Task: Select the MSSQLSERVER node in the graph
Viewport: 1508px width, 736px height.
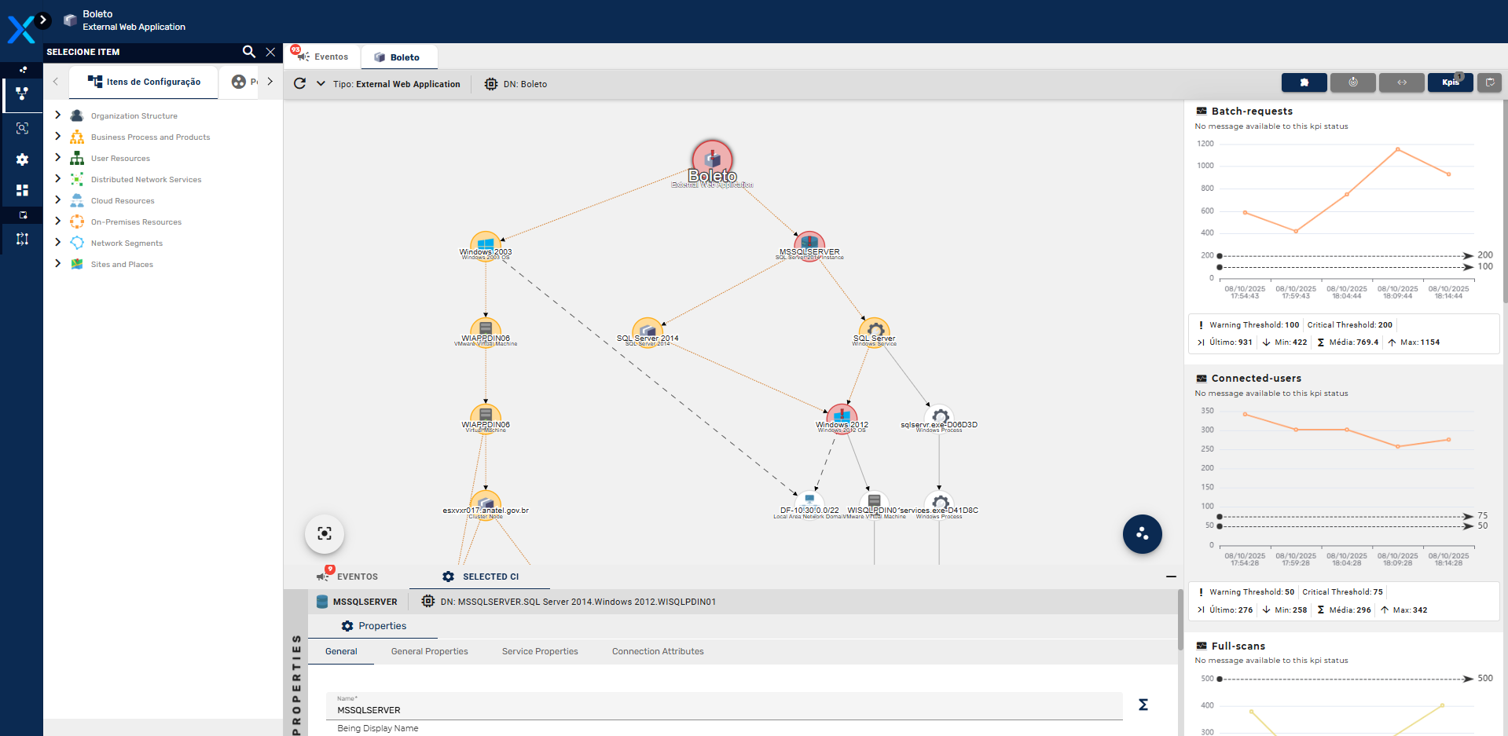Action: (x=809, y=244)
